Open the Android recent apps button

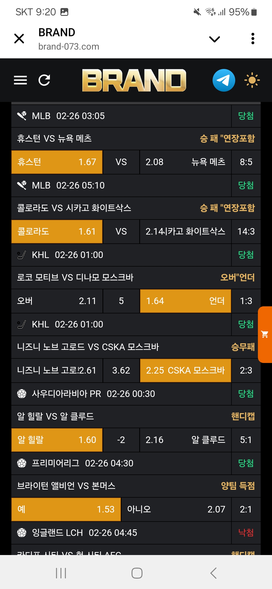point(61,573)
